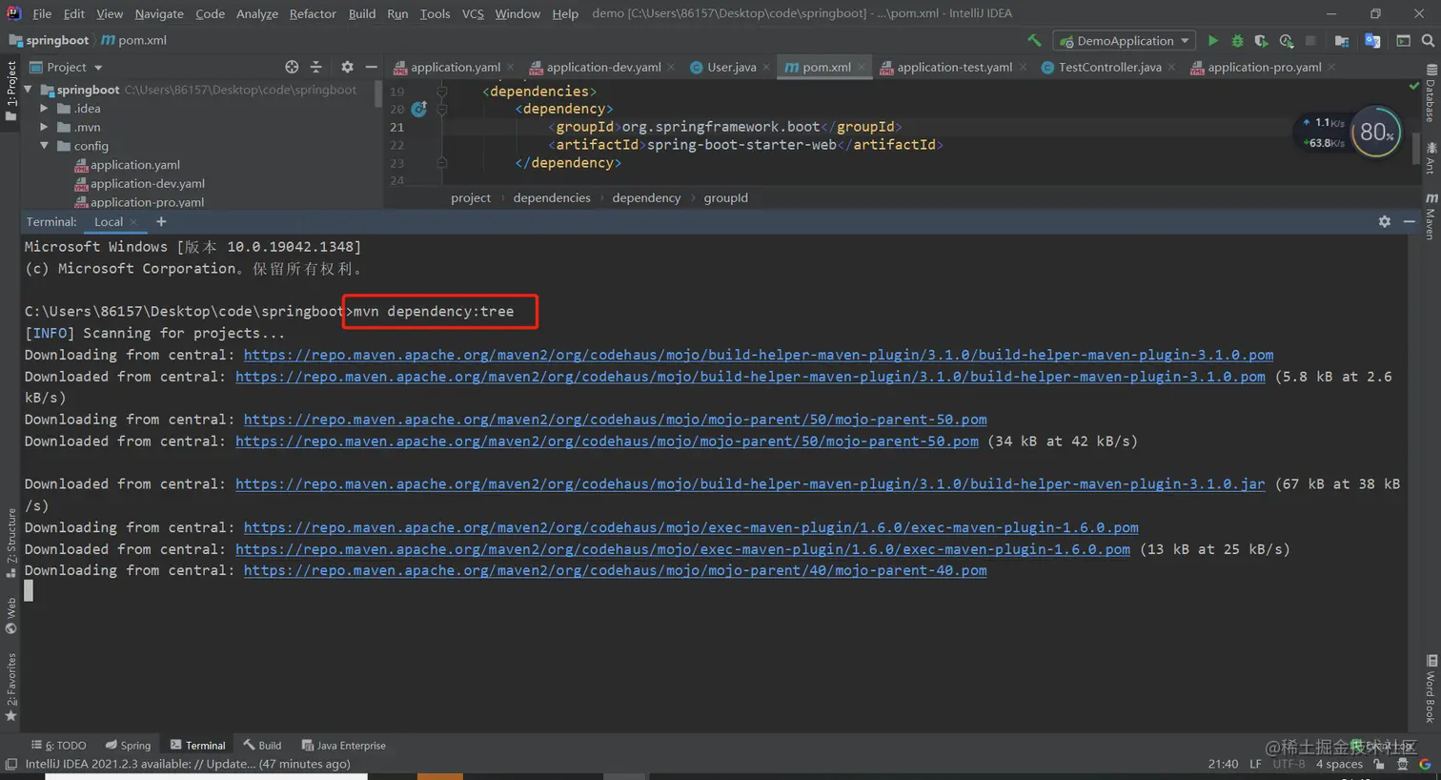Open Project panel gear options
The height and width of the screenshot is (780, 1441).
[347, 67]
